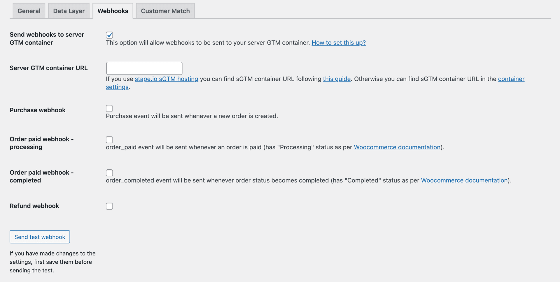Open Woocommerce documentation for completed status
This screenshot has width=560, height=282.
(464, 180)
